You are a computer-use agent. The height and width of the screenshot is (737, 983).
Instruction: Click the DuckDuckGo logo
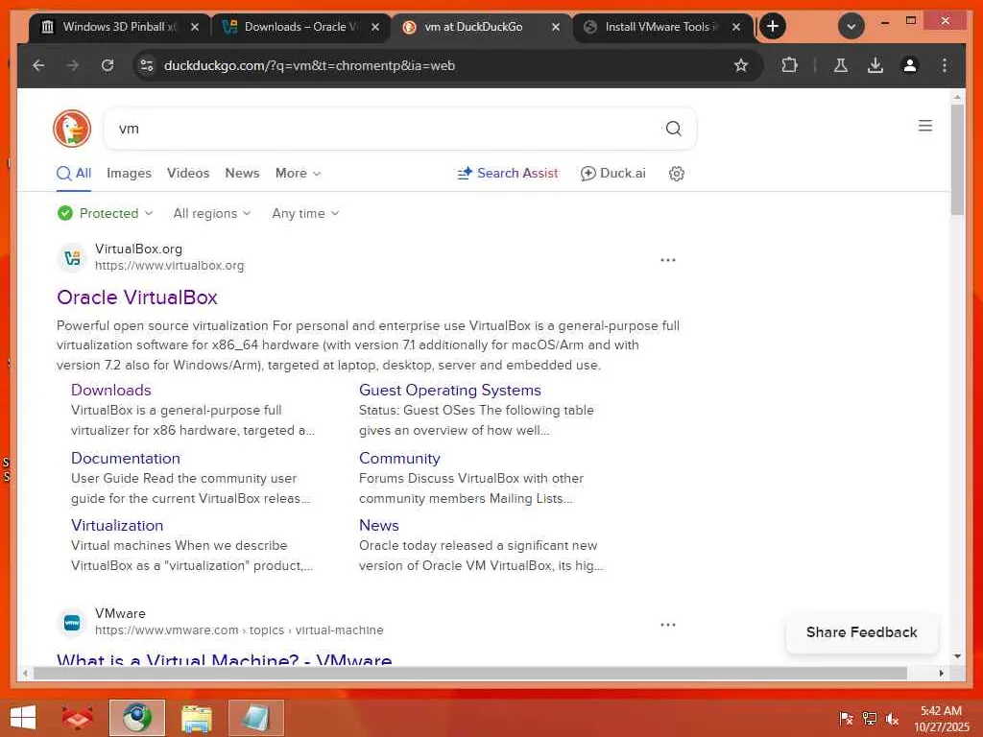pos(72,129)
